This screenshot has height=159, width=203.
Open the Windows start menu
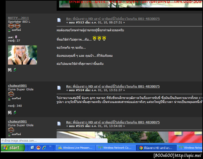point(13,148)
